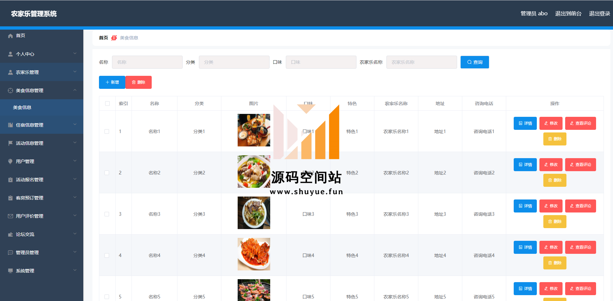Click 首页 in the breadcrumb

pyautogui.click(x=104, y=38)
